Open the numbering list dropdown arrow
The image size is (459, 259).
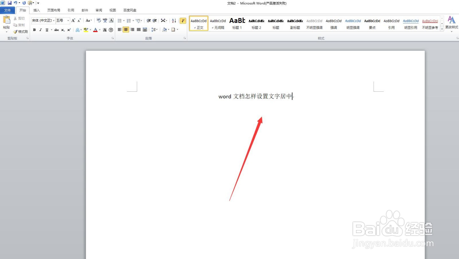(x=133, y=21)
